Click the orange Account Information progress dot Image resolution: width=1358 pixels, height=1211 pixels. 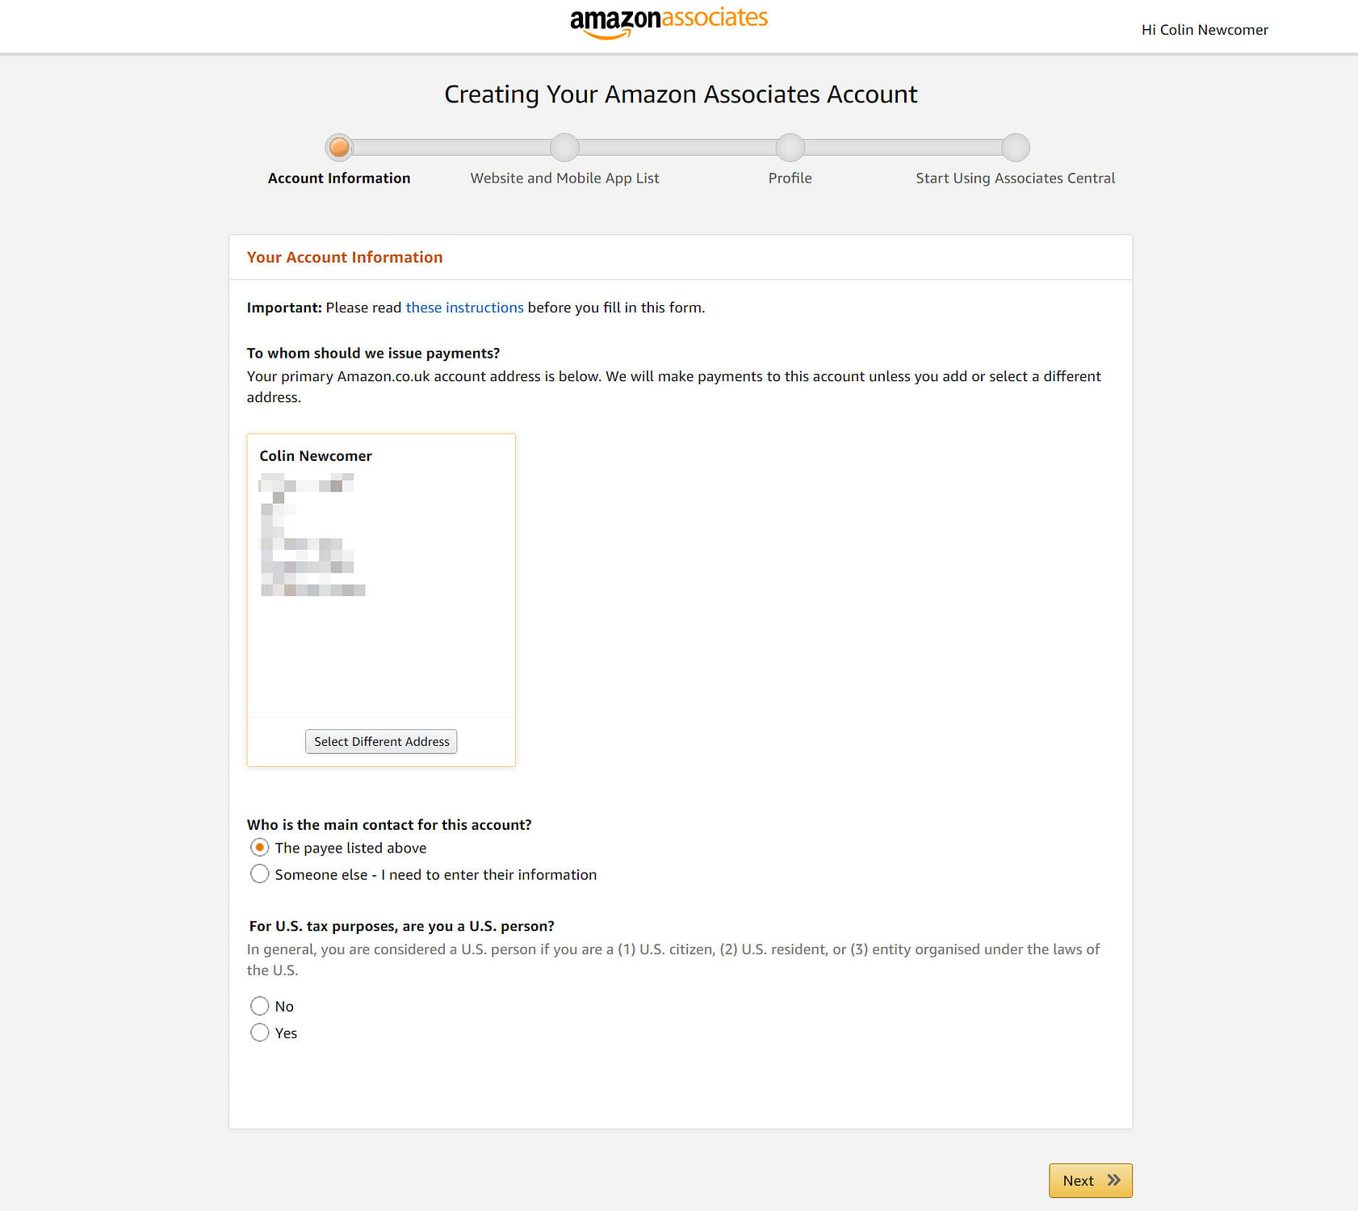click(x=338, y=147)
